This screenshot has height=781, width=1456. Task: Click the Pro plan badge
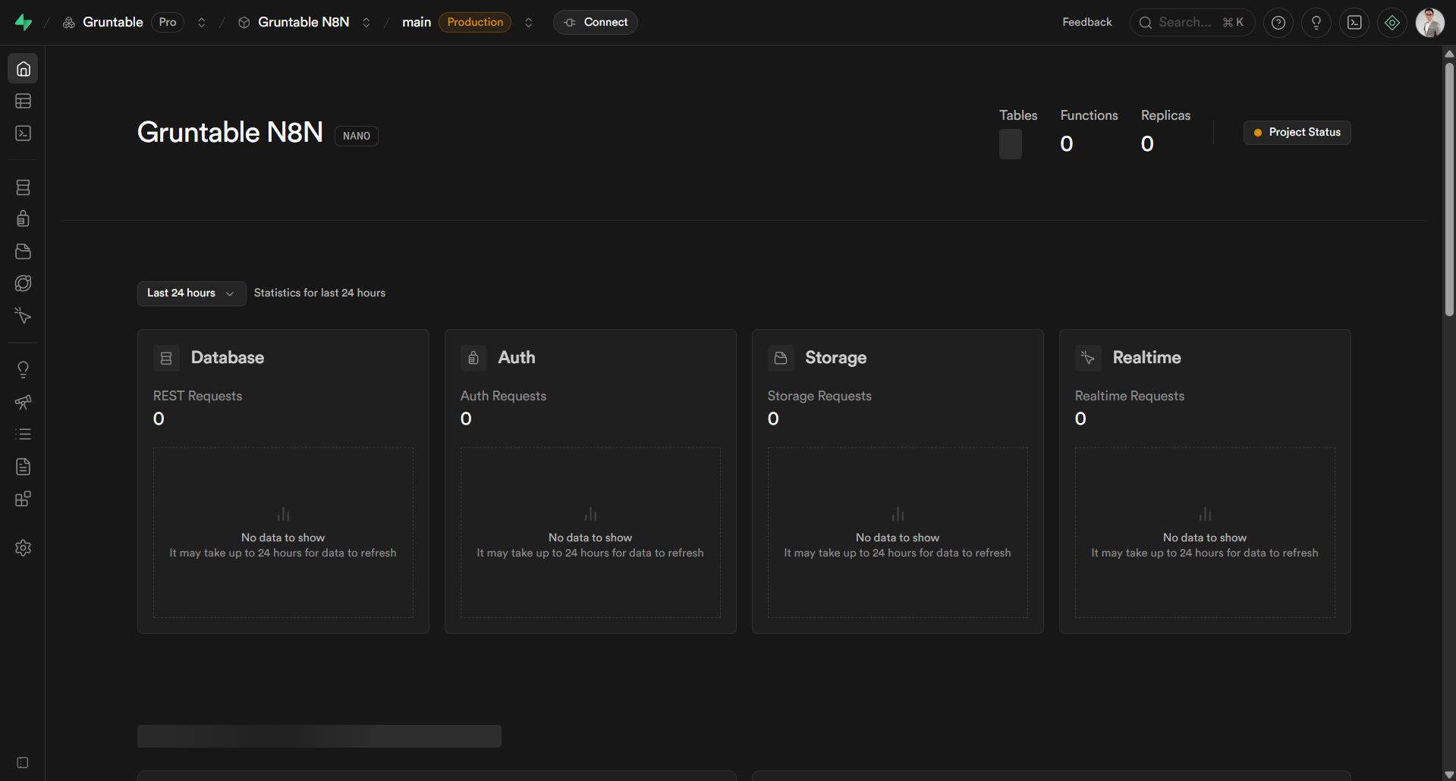coord(168,23)
